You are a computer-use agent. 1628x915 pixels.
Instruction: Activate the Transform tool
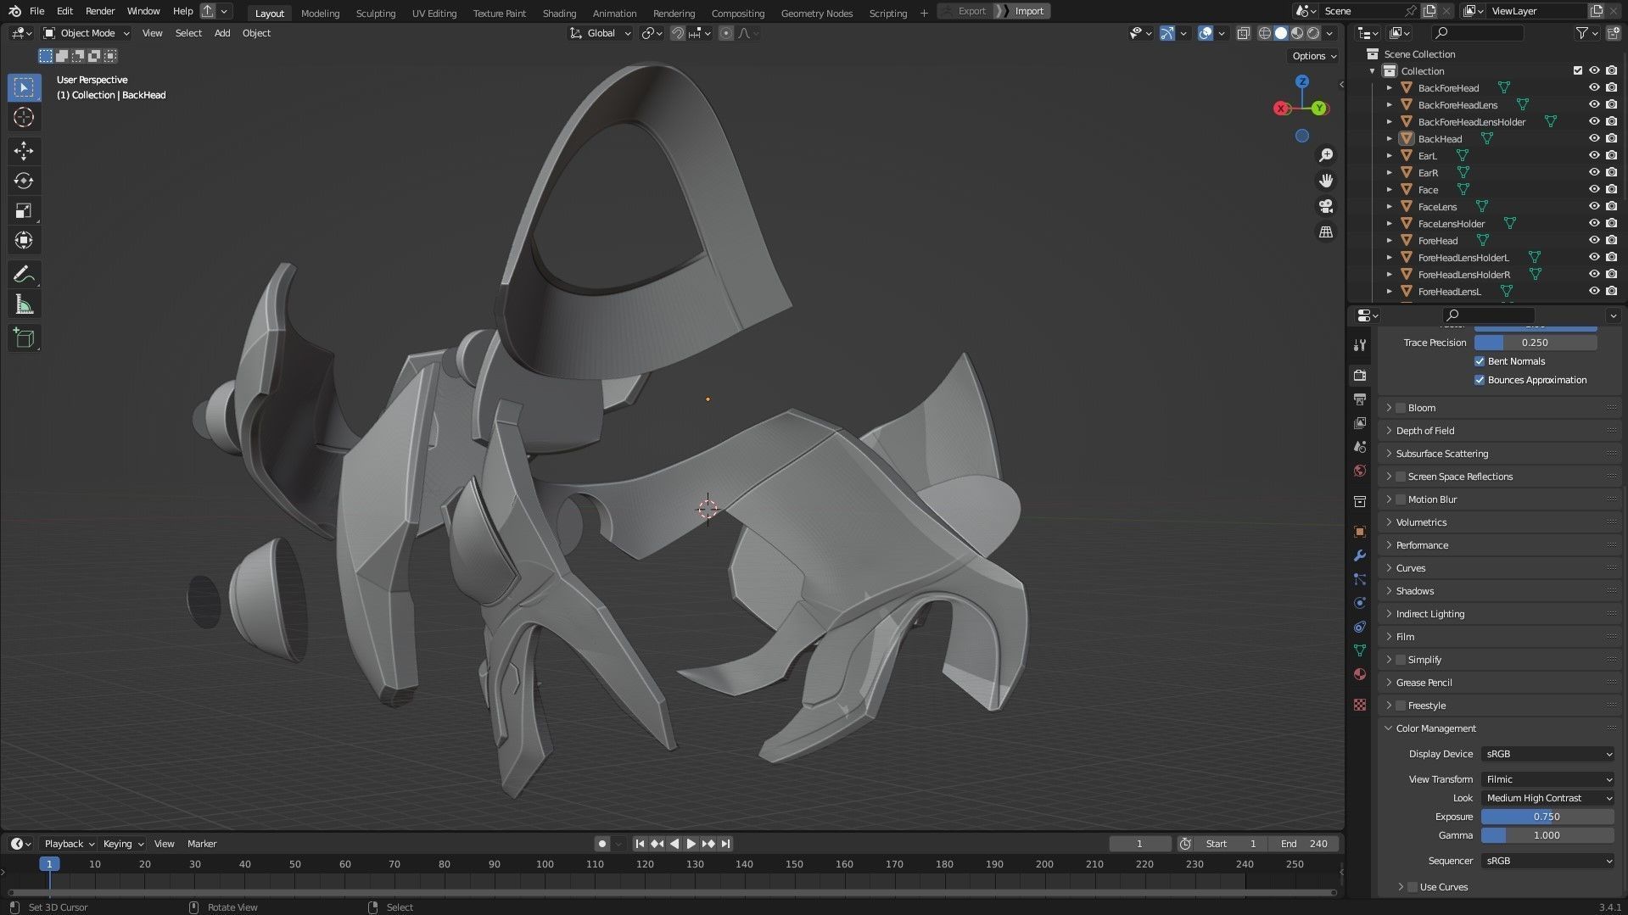pos(24,240)
